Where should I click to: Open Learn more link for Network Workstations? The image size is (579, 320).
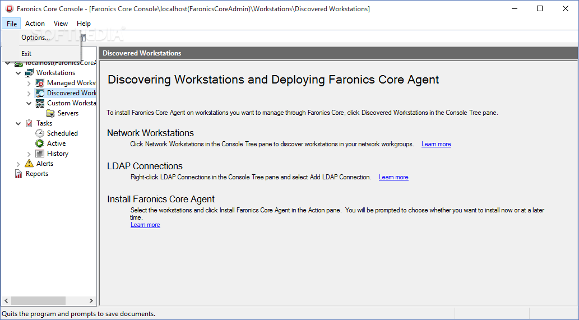click(436, 144)
